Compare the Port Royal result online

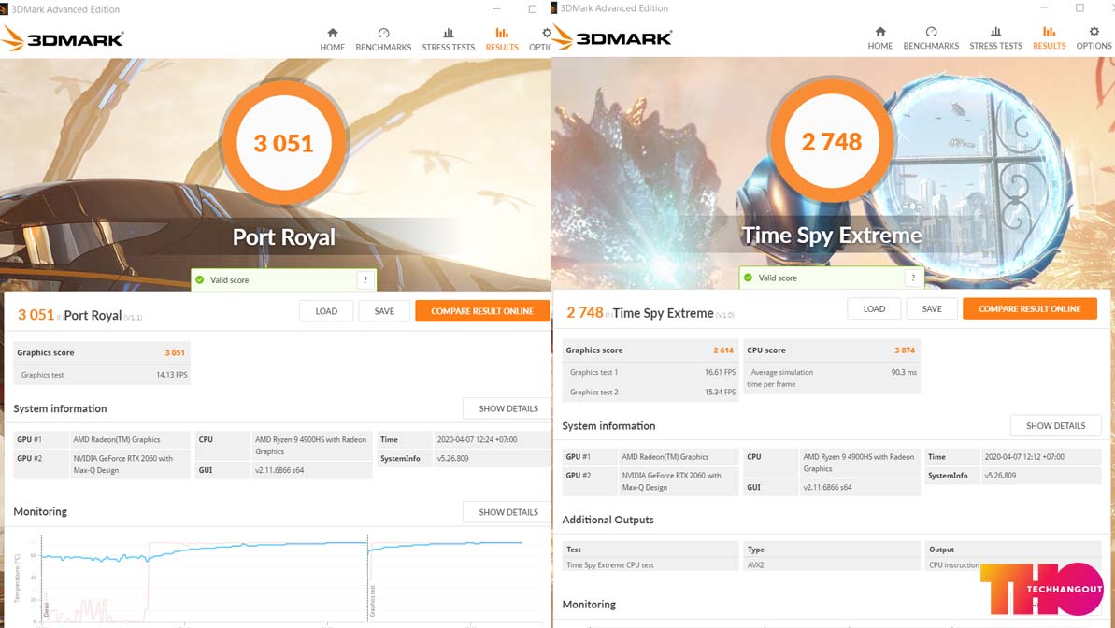pyautogui.click(x=482, y=311)
